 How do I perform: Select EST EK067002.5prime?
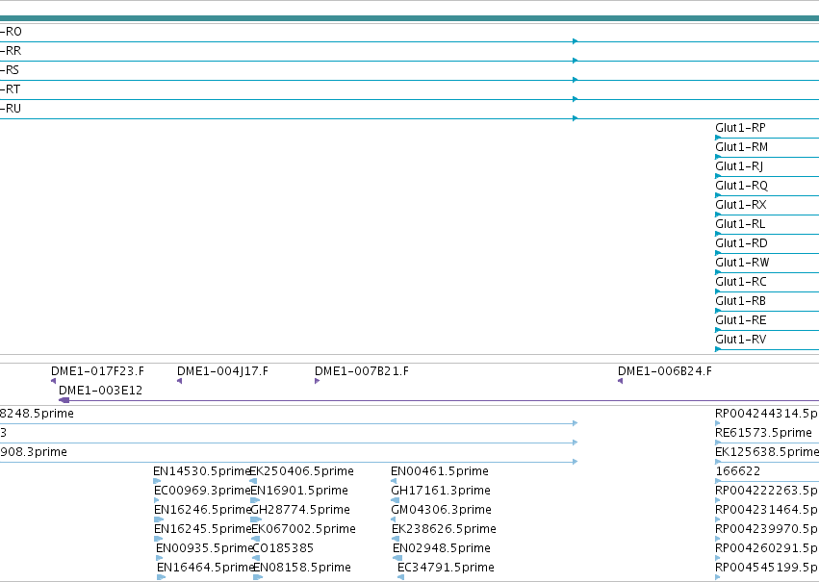[x=303, y=529]
